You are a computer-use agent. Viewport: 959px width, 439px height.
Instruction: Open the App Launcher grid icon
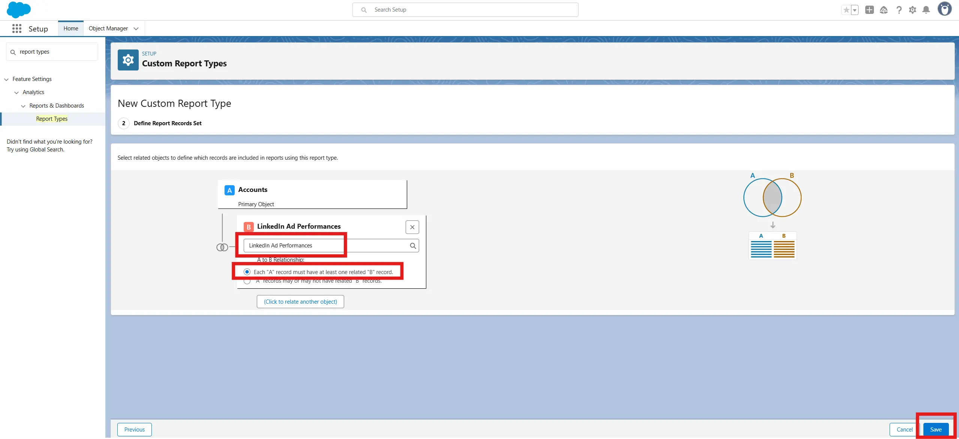(x=16, y=29)
